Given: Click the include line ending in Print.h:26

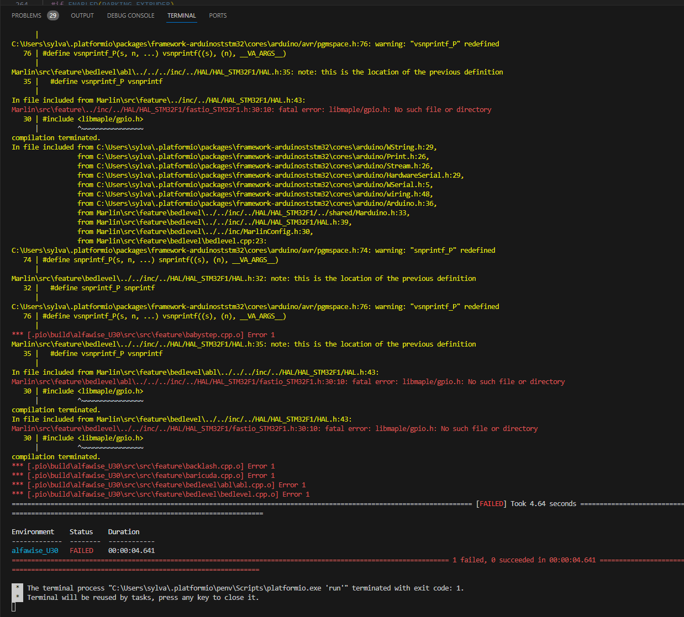Looking at the screenshot, I should coord(253,157).
